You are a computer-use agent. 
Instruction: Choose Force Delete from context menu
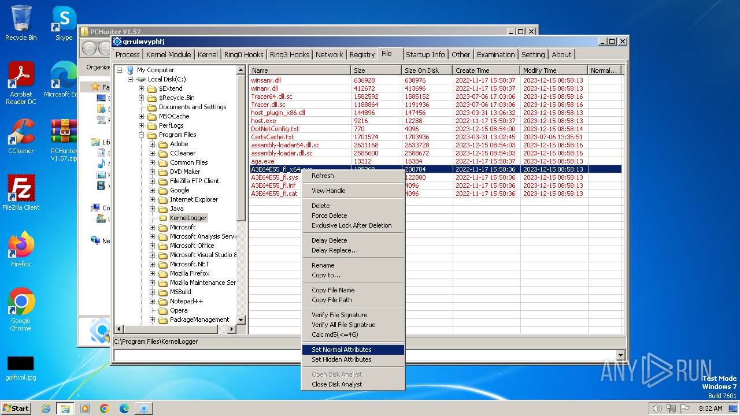click(353, 216)
